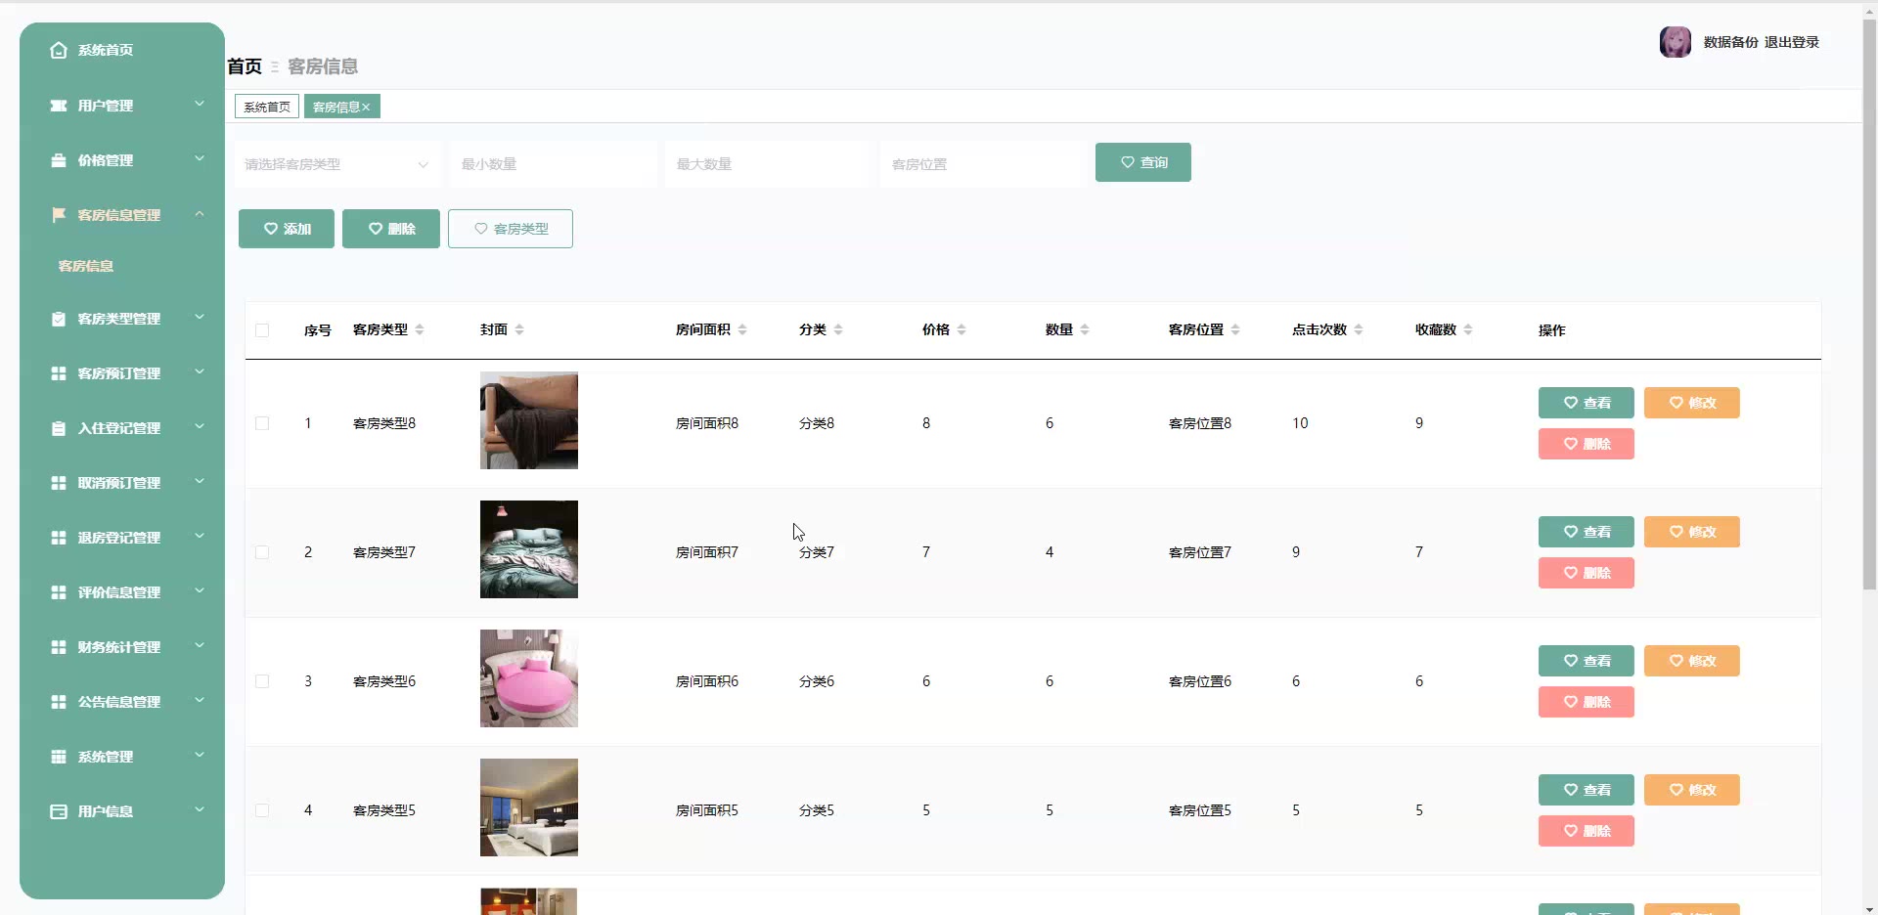Check the checkbox for row 客房类型6
The image size is (1878, 915).
point(262,681)
